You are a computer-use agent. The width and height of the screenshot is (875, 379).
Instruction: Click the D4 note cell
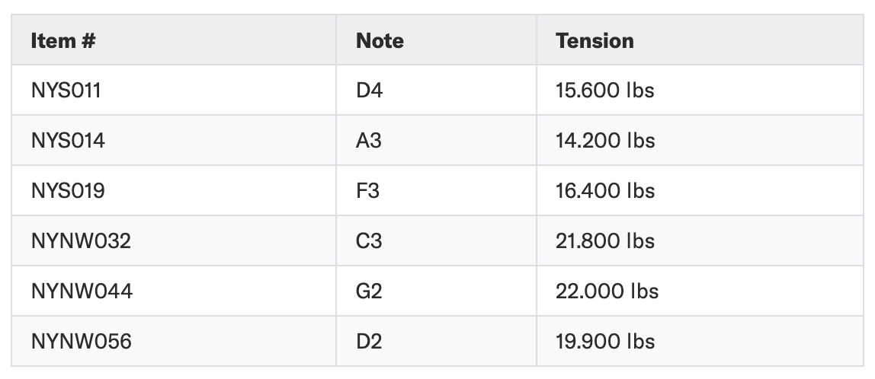(369, 91)
